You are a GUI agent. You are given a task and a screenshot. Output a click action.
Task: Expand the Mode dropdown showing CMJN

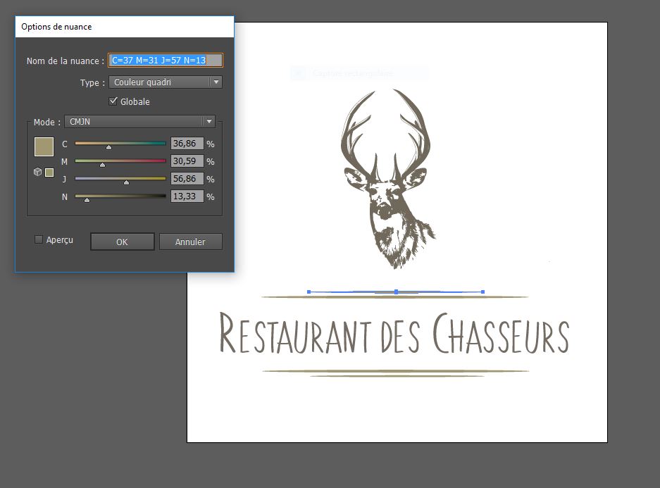pos(139,122)
